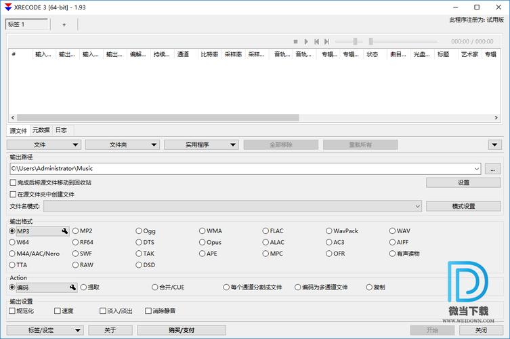Click the 比特率 column header
This screenshot has width=510, height=339.
pyautogui.click(x=210, y=54)
